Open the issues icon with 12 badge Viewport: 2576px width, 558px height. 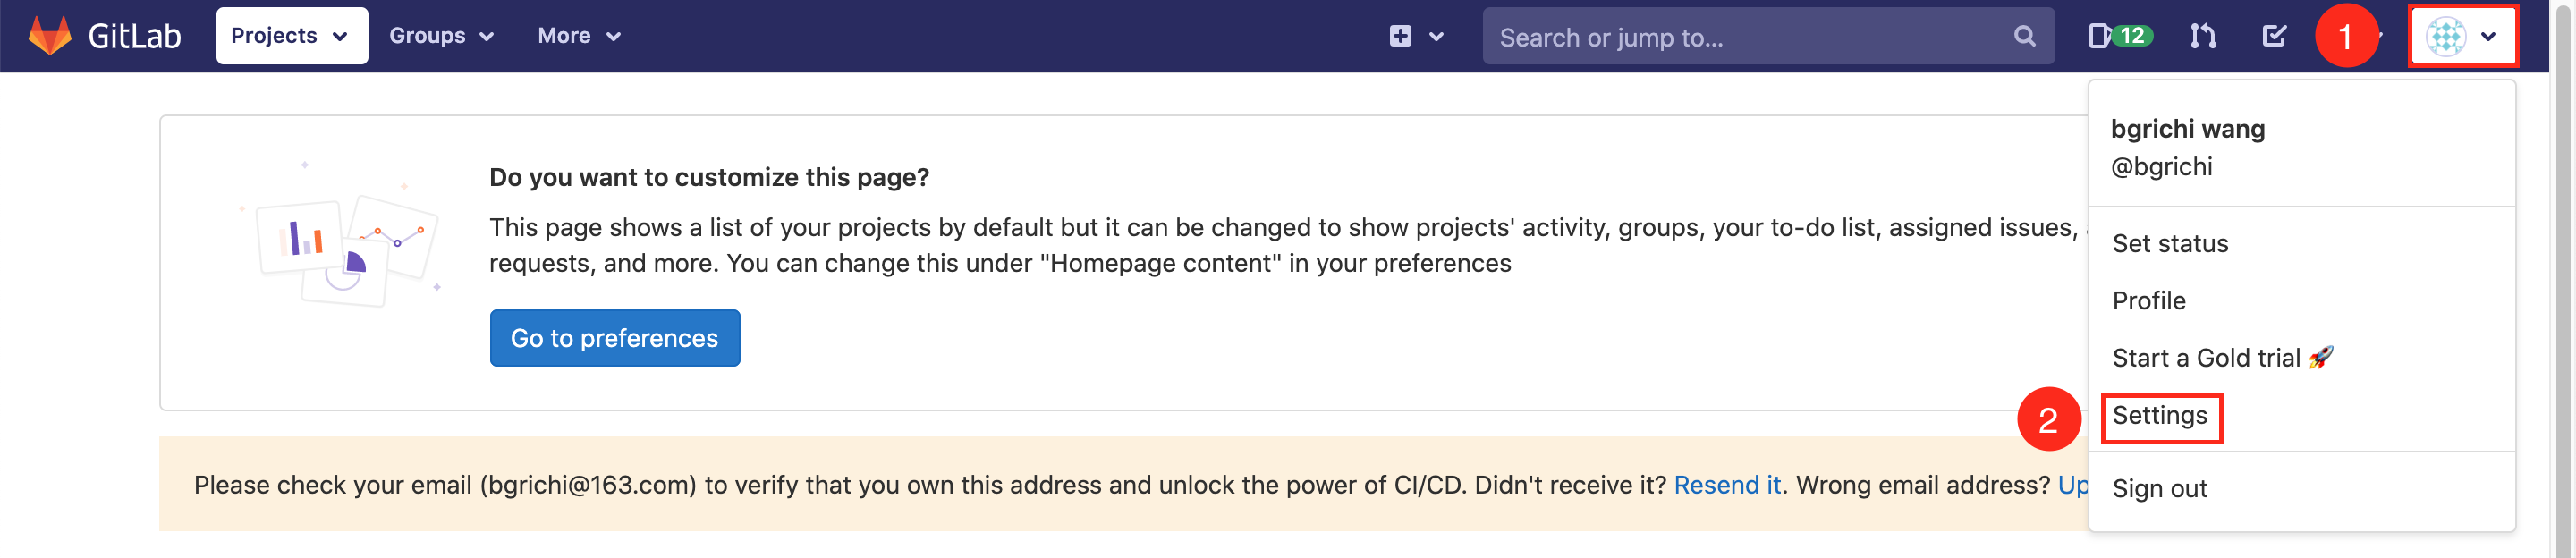pyautogui.click(x=2120, y=36)
